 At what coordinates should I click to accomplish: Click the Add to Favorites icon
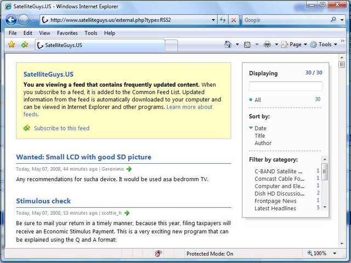coord(25,45)
